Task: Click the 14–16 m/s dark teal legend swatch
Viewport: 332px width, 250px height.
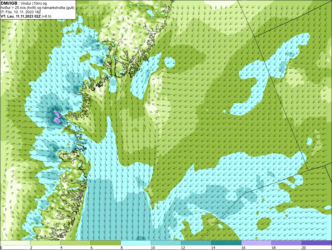Action: pyautogui.click(x=226, y=243)
